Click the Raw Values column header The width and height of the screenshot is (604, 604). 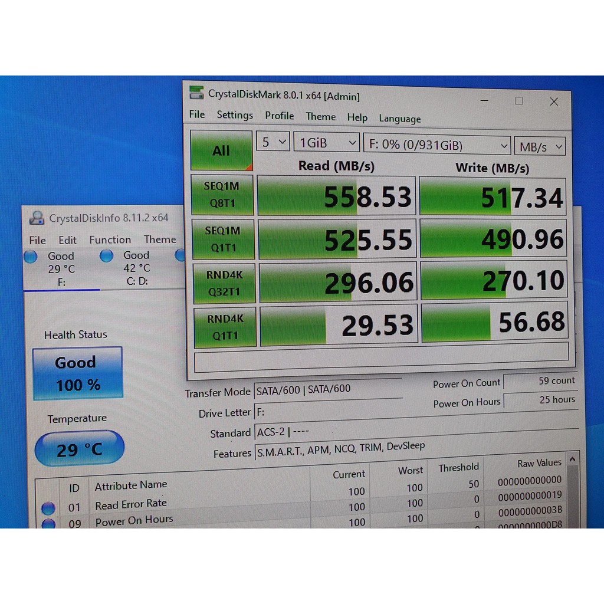pyautogui.click(x=539, y=463)
